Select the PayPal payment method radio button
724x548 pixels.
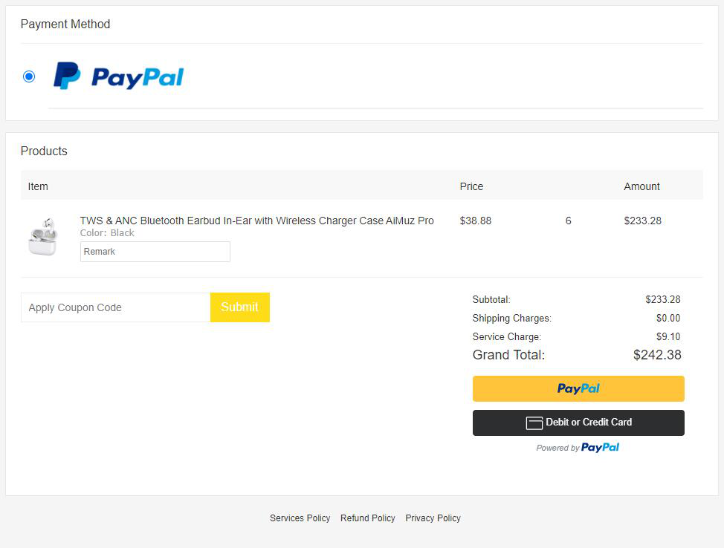(29, 76)
